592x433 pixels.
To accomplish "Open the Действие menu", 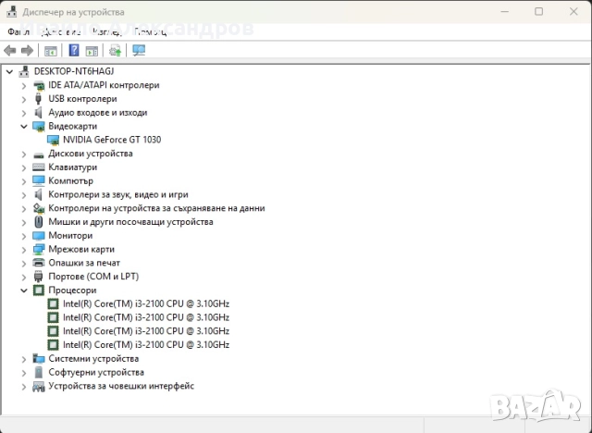I will (x=61, y=32).
